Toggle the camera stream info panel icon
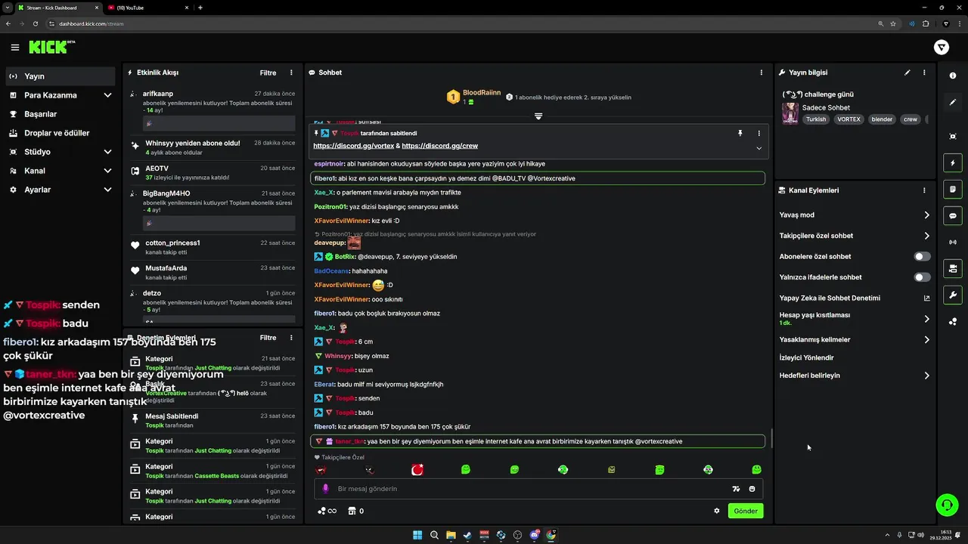 pyautogui.click(x=953, y=268)
